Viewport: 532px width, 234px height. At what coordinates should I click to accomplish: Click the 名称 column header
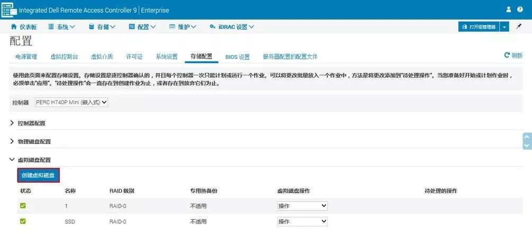coord(70,191)
